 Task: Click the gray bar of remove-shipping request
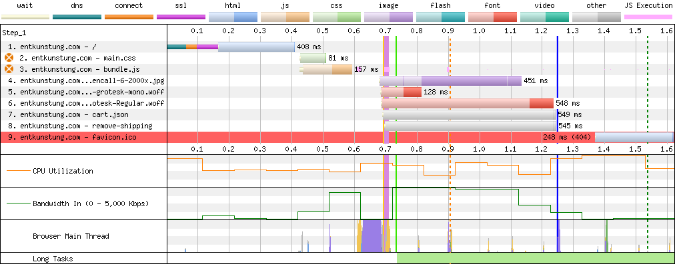coord(470,126)
